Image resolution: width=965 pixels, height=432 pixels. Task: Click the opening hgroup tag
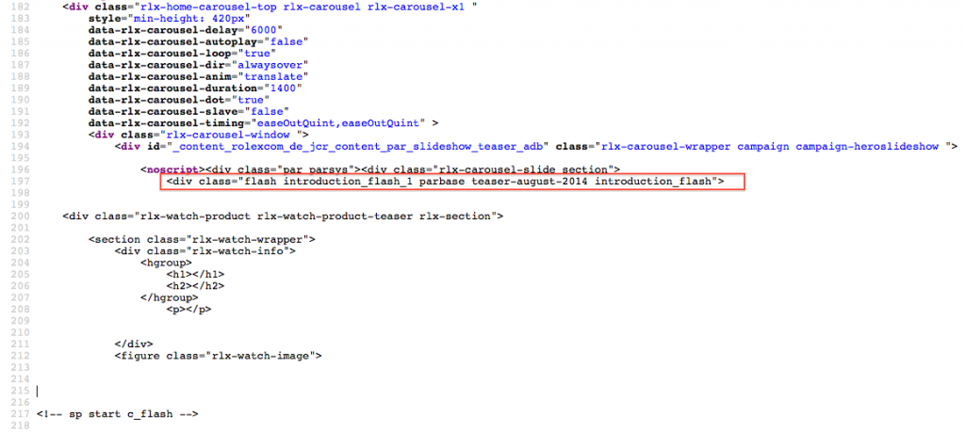click(x=166, y=263)
